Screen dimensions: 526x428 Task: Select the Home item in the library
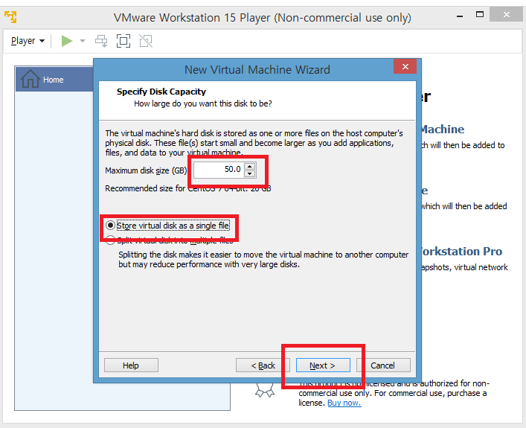(54, 79)
